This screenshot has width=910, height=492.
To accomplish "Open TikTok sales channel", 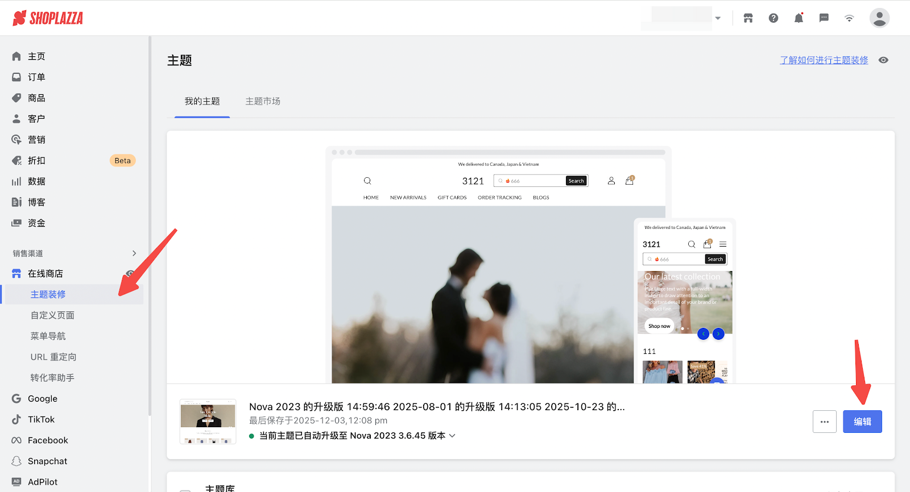I will pos(41,419).
